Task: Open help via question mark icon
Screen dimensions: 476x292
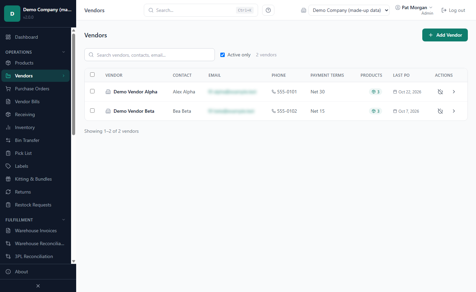Action: pos(268,10)
